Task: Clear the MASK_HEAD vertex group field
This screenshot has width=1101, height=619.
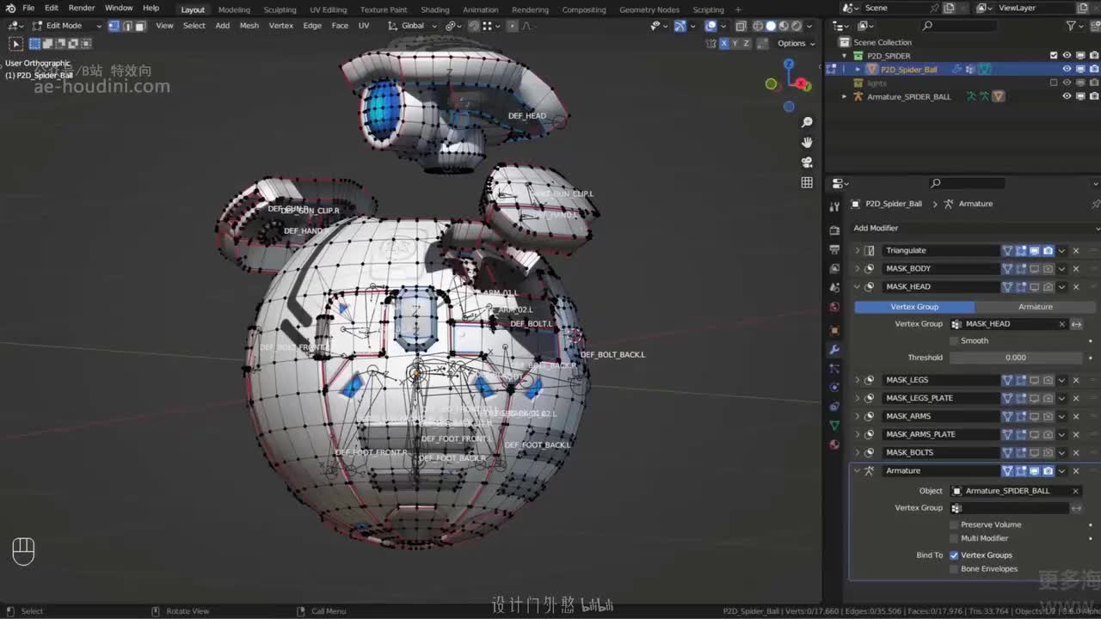Action: 1062,324
